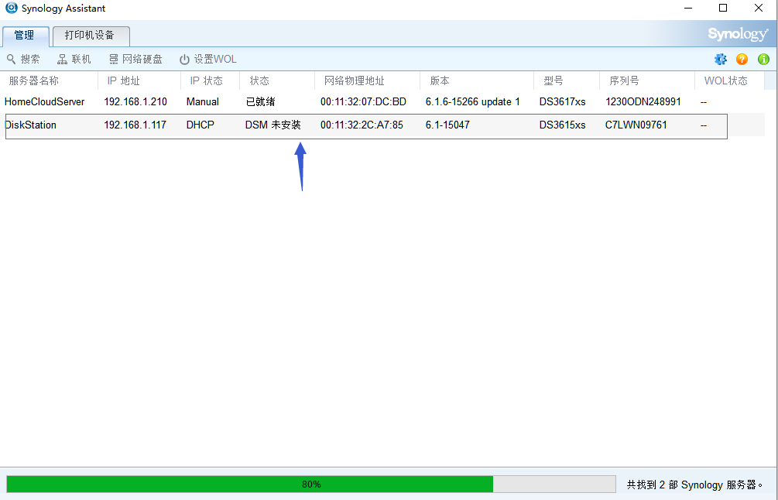Click the 联机 connect toolbar button
778x500 pixels.
point(74,60)
